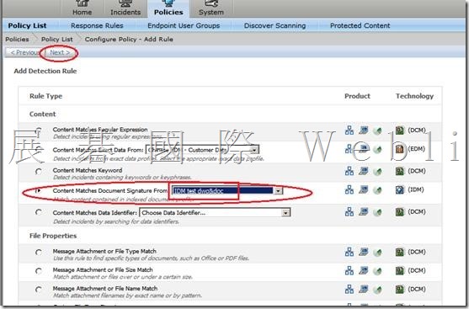
Task: Click the Technology column header
Action: [414, 96]
